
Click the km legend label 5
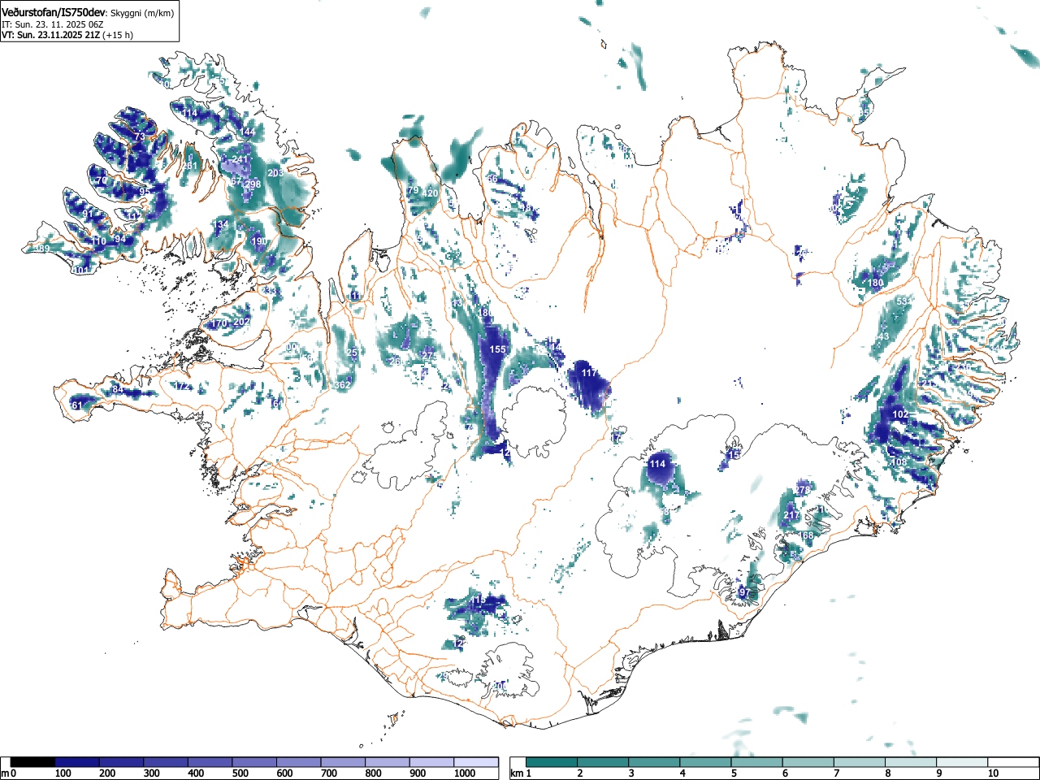734,773
